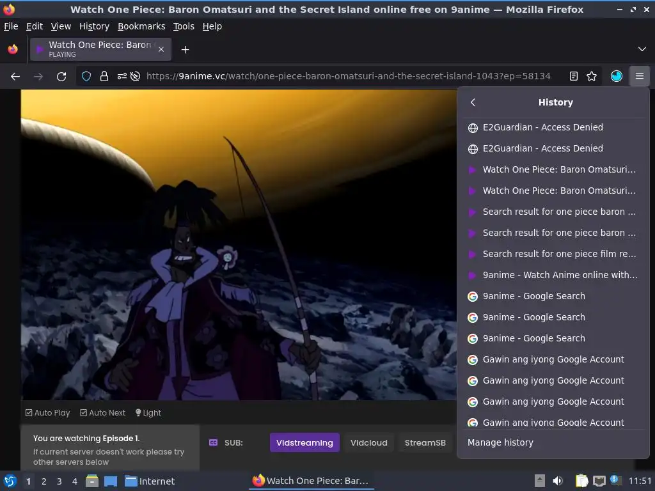This screenshot has width=655, height=491.
Task: Switch to workspace 1
Action: click(x=28, y=481)
